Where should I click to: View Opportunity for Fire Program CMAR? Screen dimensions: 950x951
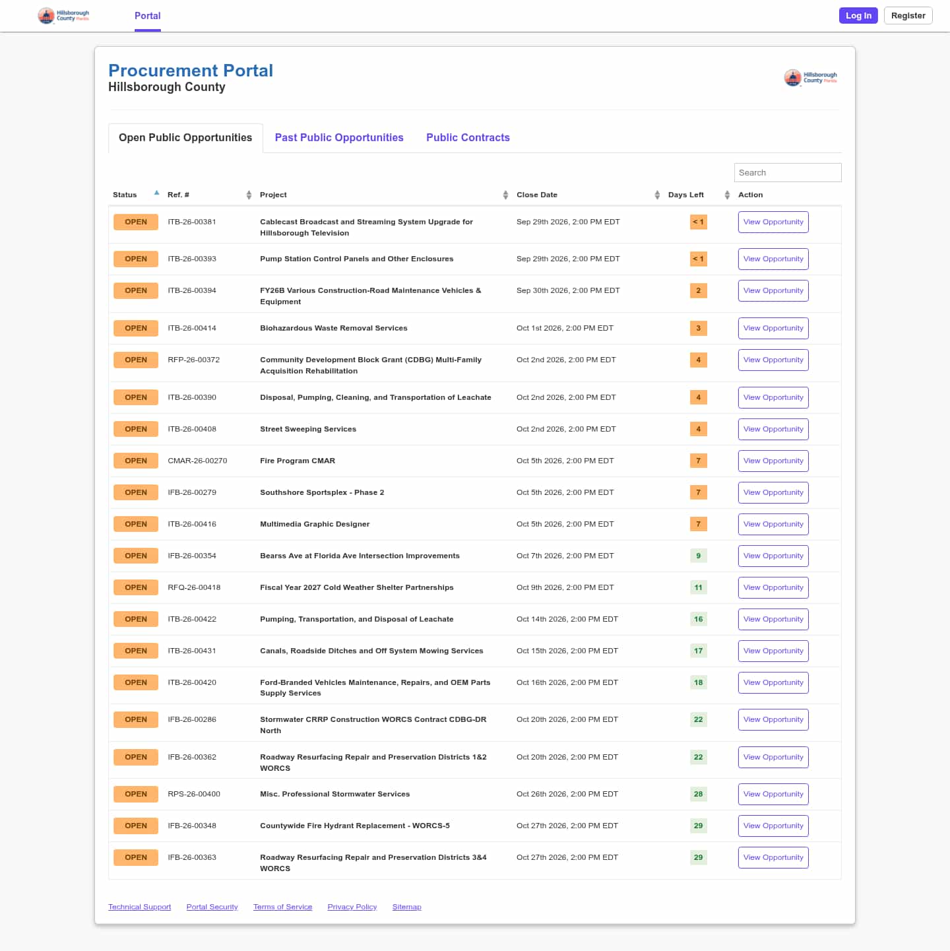tap(773, 461)
